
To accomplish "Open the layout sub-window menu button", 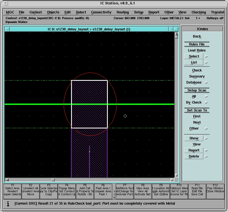I will (7, 29).
